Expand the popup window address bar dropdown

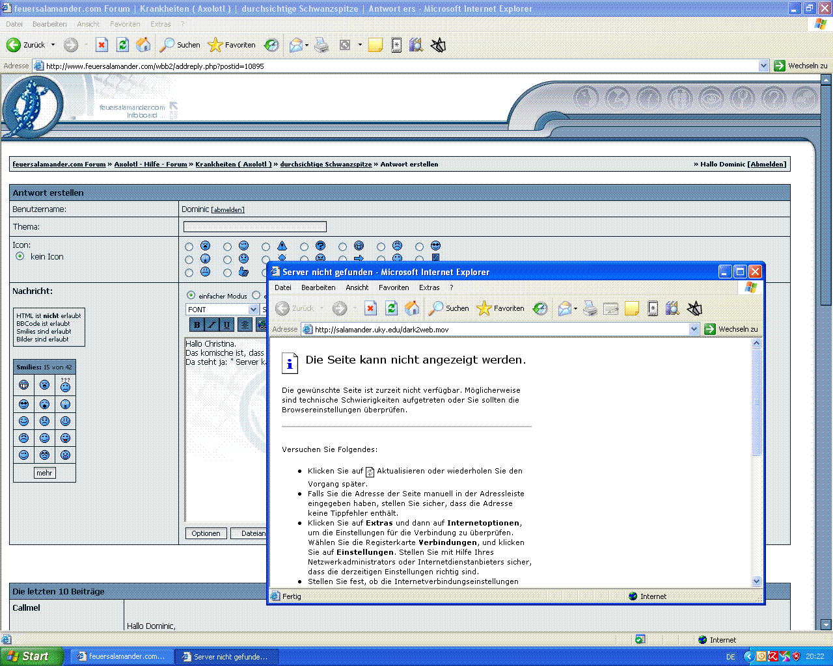coord(694,329)
